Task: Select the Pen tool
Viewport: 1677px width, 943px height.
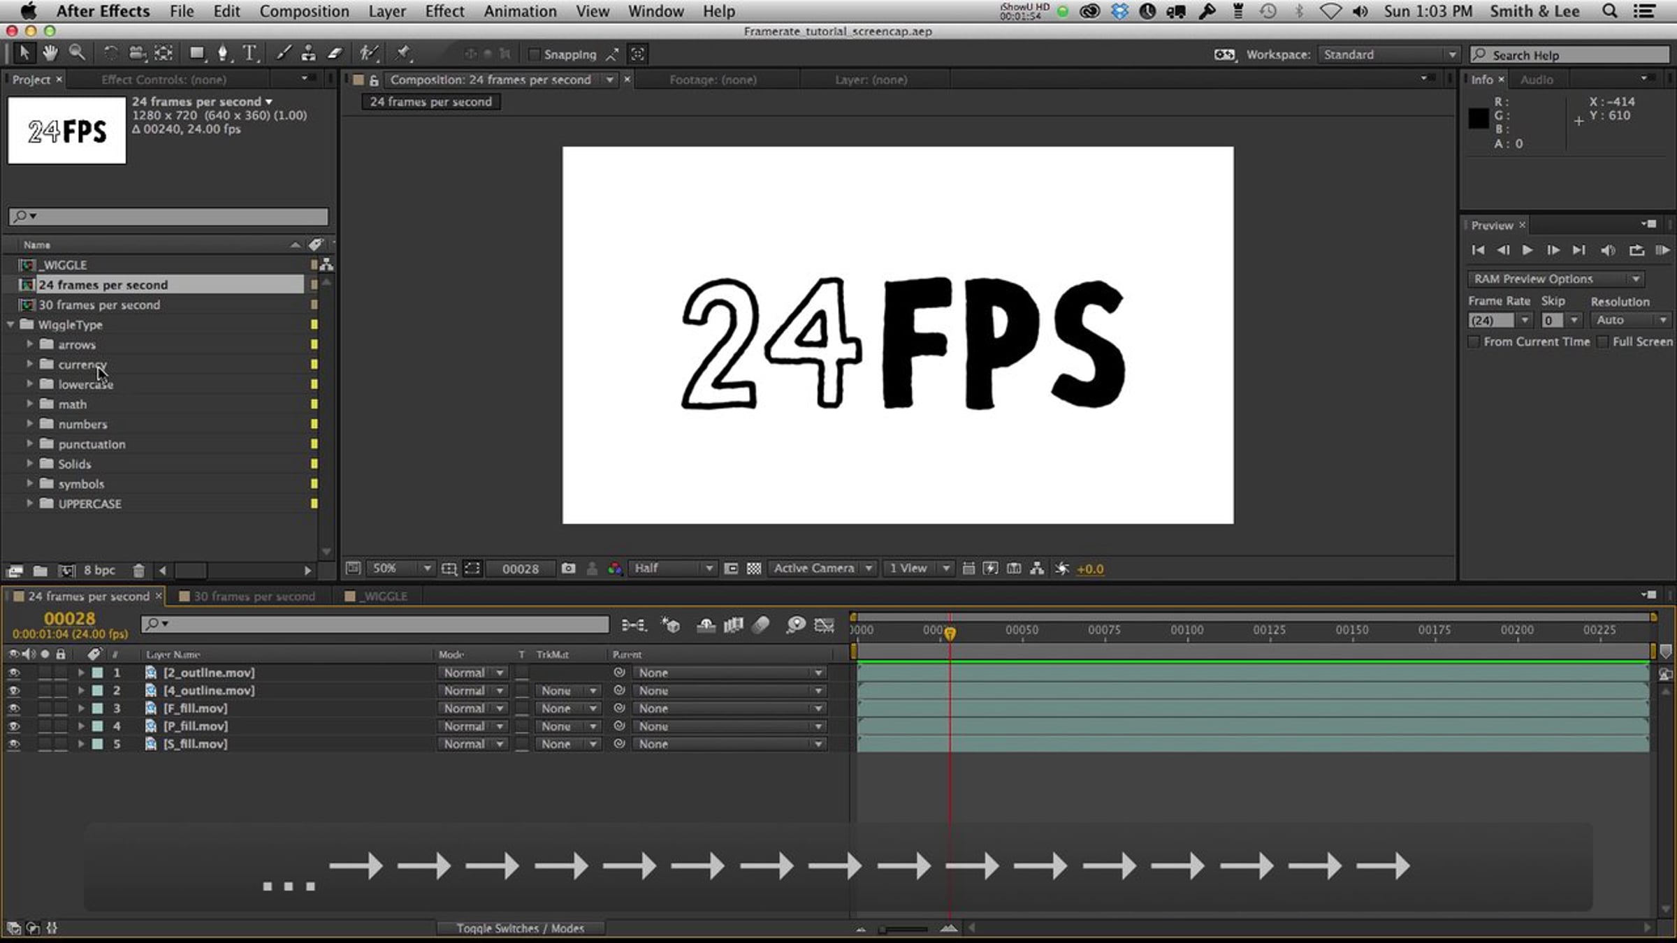Action: tap(223, 53)
